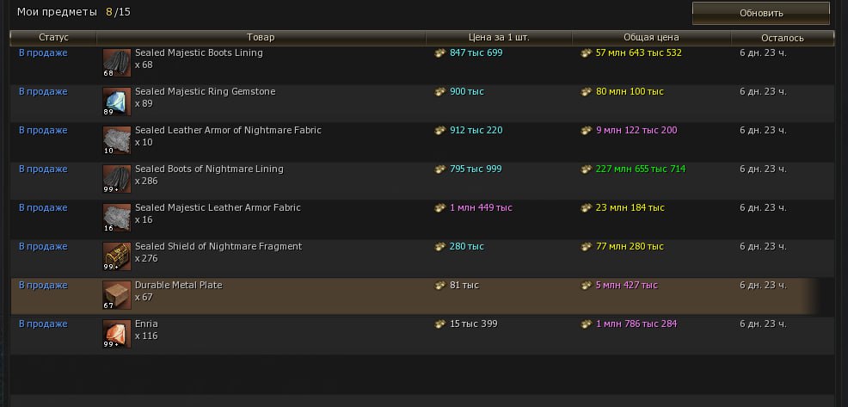
Task: Click the Enria crystal item icon
Action: [x=116, y=334]
